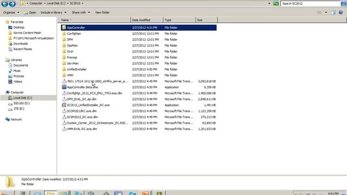Image resolution: width=347 pixels, height=195 pixels.
Task: Select the VMM folder icon
Action: (64, 75)
